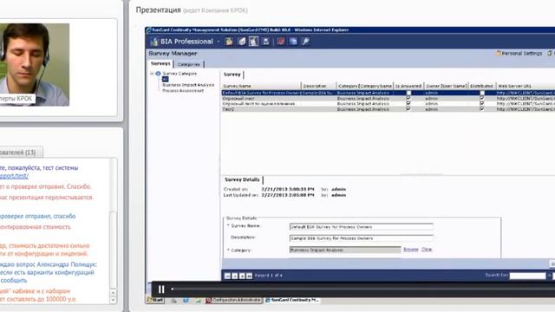
Task: Go to first record navigation button
Action: pyautogui.click(x=227, y=276)
